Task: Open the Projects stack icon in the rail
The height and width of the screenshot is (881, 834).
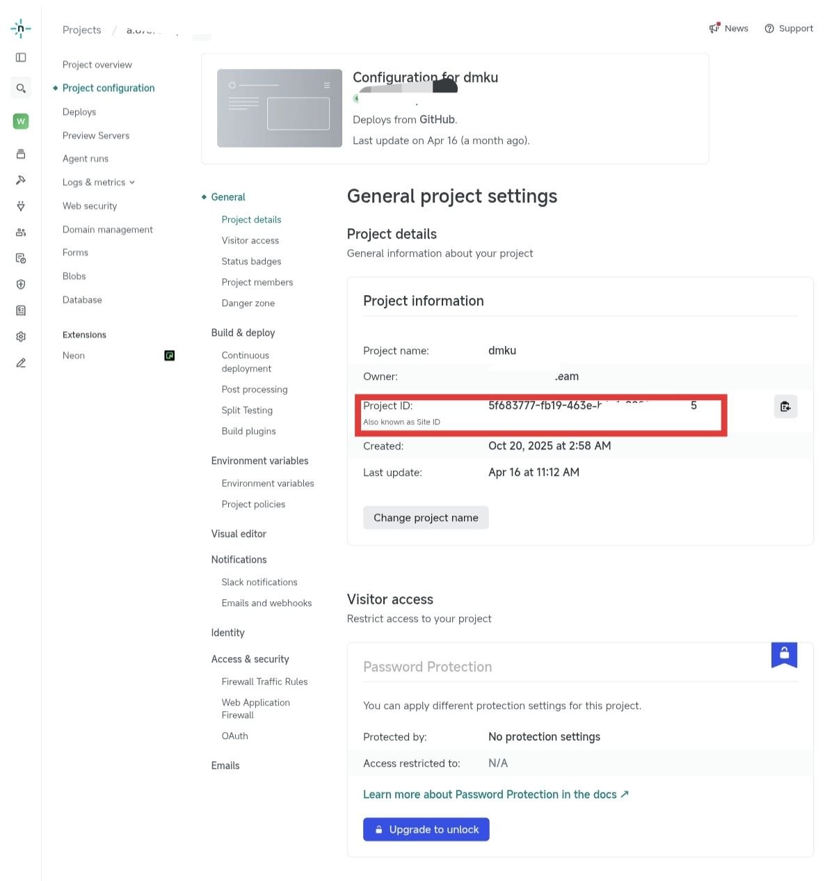Action: tap(21, 154)
